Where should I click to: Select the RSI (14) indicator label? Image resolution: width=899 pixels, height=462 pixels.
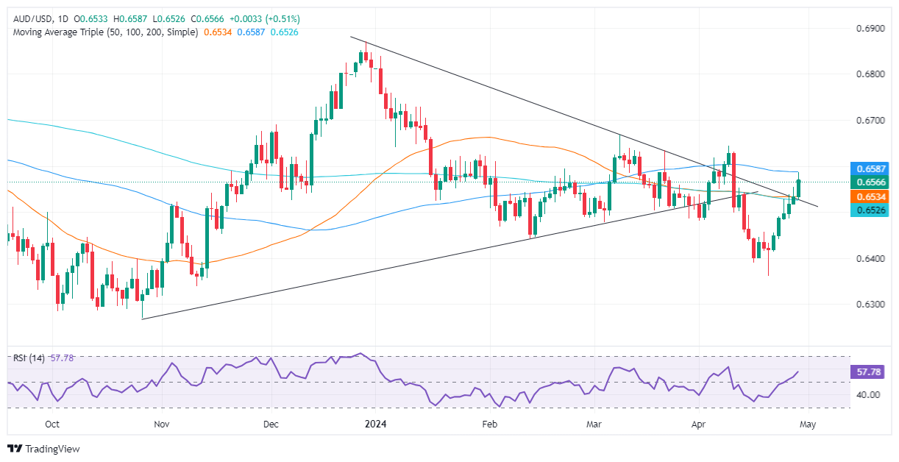pos(26,358)
